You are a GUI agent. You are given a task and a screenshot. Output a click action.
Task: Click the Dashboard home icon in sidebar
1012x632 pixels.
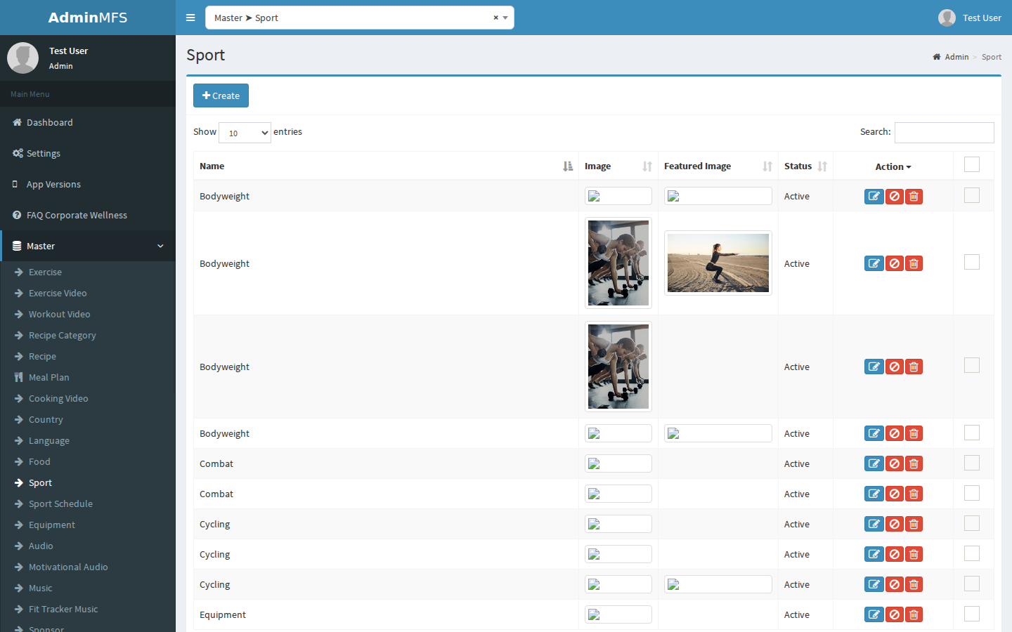17,122
